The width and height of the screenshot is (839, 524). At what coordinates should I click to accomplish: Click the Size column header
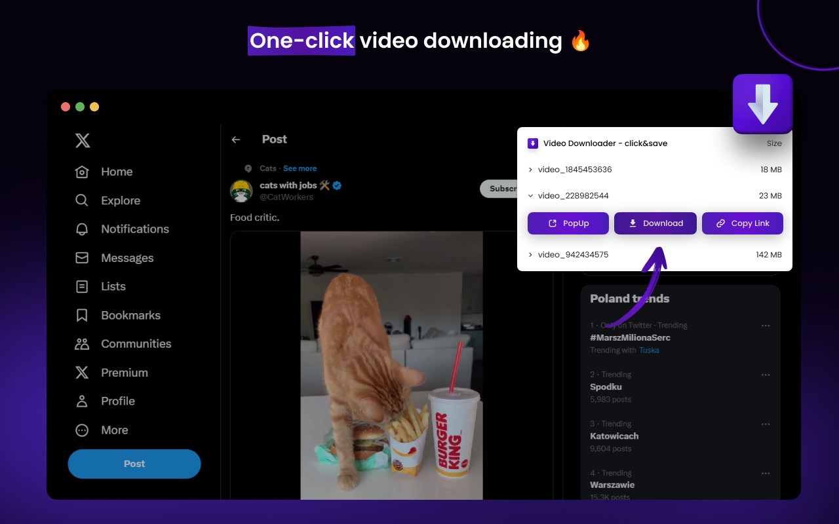pyautogui.click(x=774, y=143)
